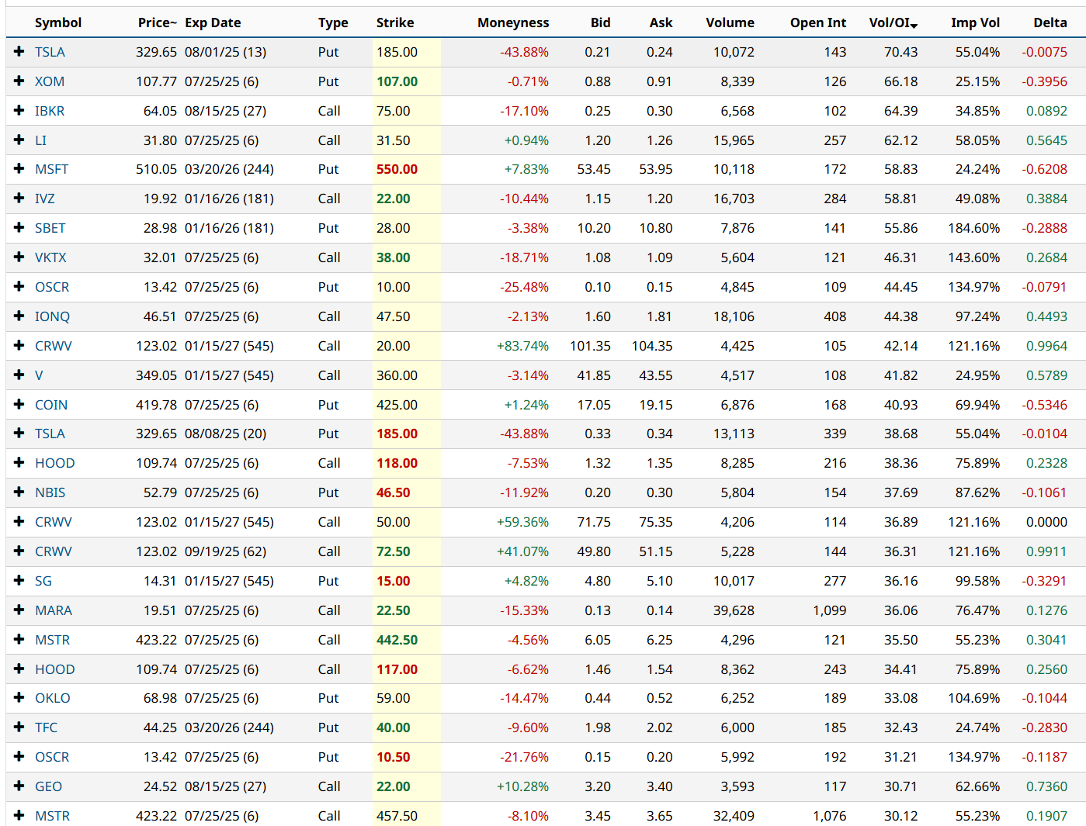Open the SBET symbol link
This screenshot has width=1086, height=826.
[x=50, y=228]
